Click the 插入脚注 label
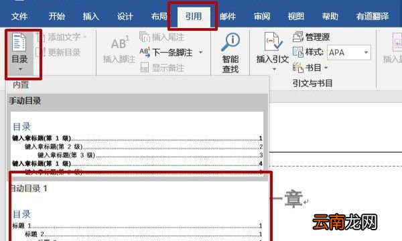Screen dimensions: 402x241 [x=119, y=60]
